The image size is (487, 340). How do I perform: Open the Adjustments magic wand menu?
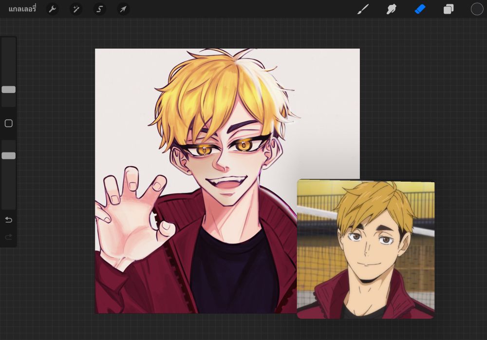(x=76, y=9)
